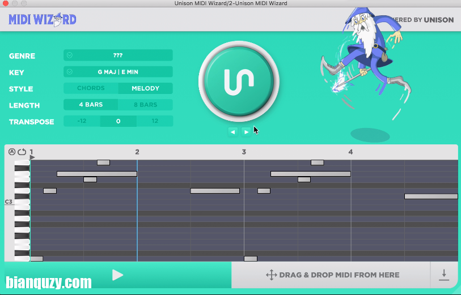Toggle the auto-play A icon
This screenshot has height=295, width=461.
click(x=12, y=152)
